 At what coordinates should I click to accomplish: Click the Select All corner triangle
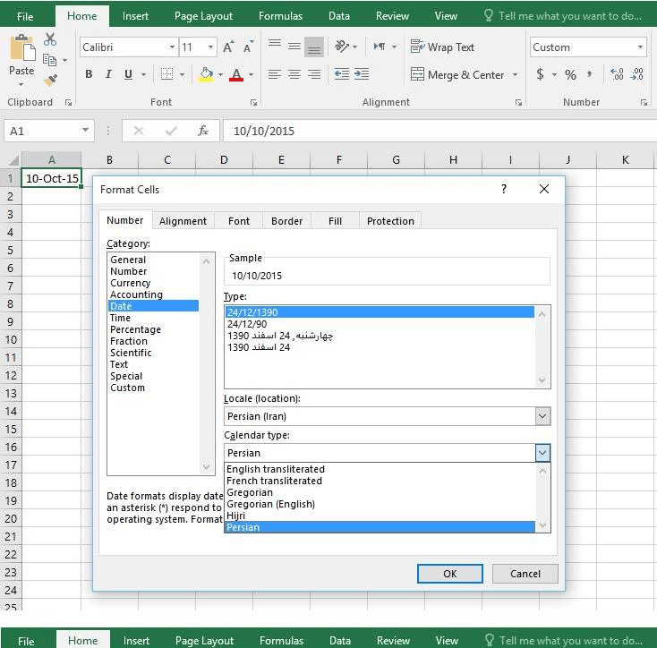pyautogui.click(x=13, y=160)
